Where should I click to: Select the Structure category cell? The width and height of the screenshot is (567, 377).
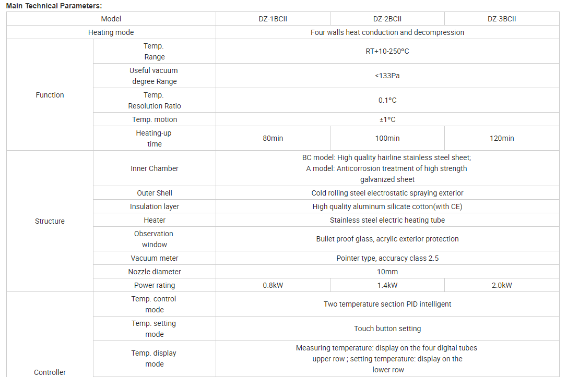(x=50, y=221)
